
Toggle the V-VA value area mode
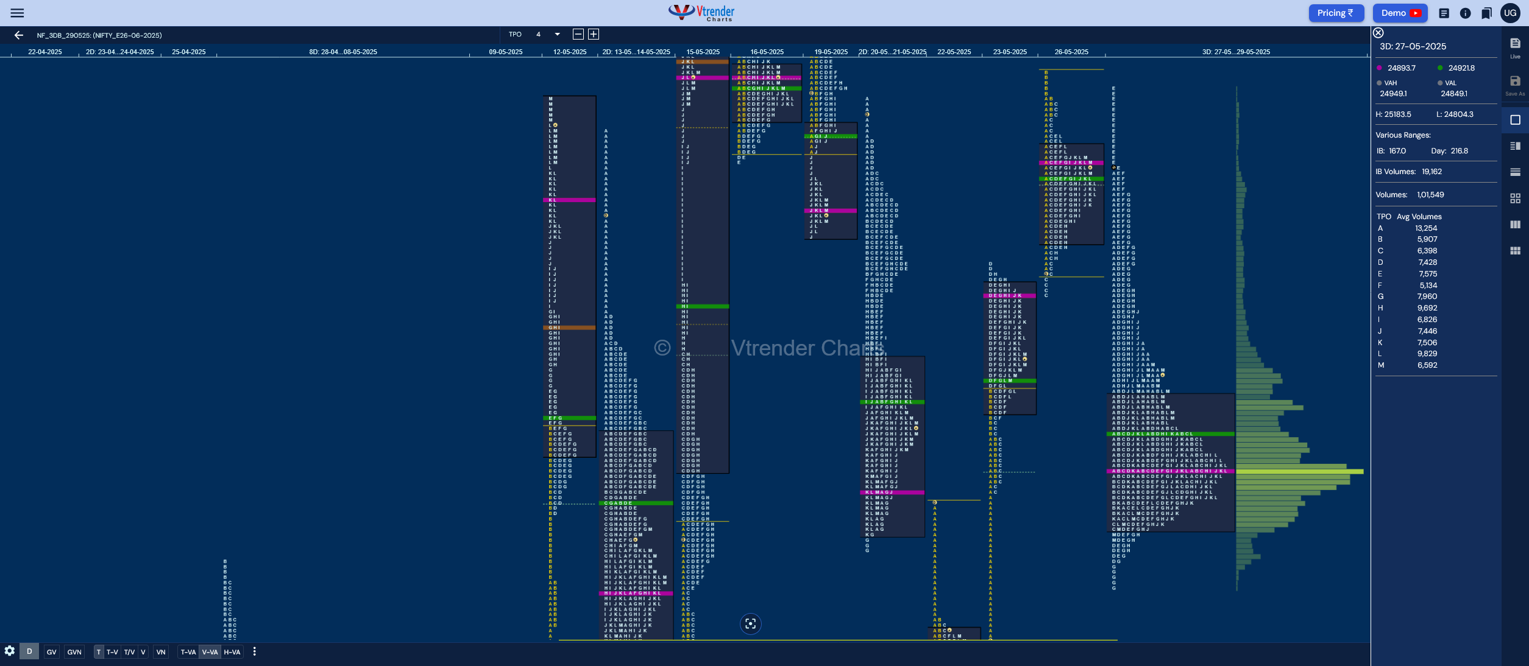210,652
